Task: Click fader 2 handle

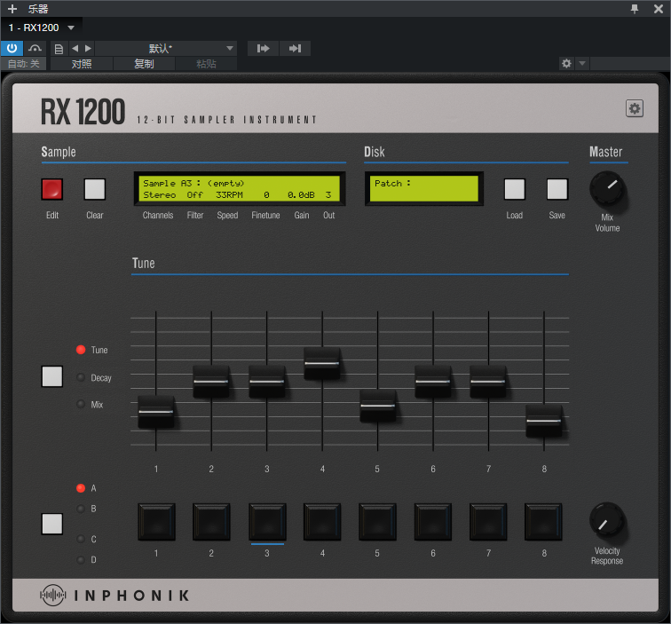Action: click(211, 381)
